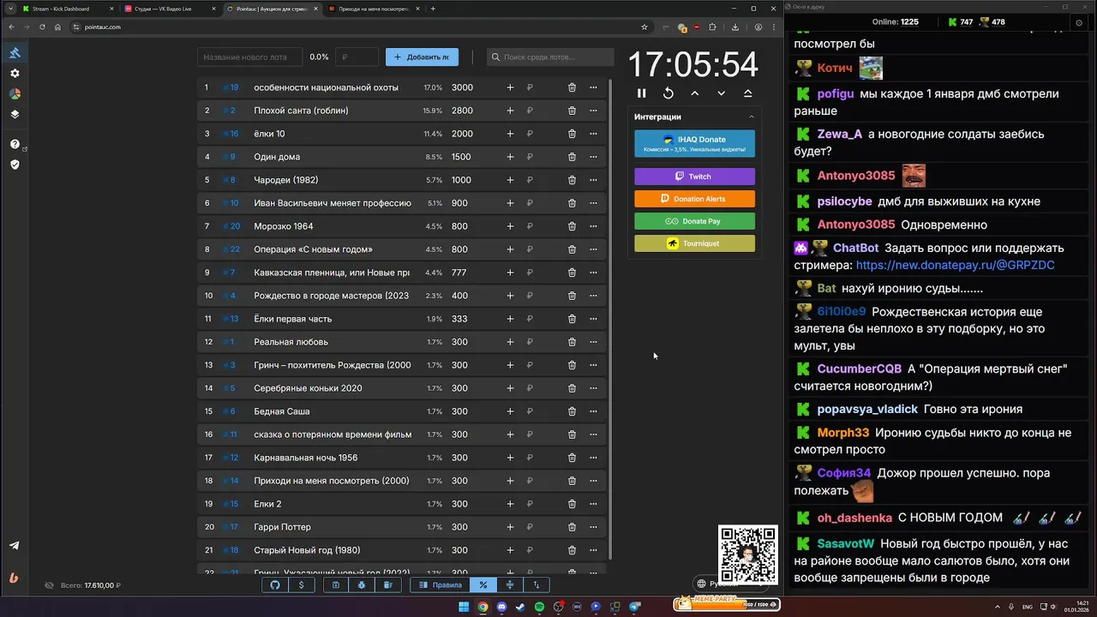Add amount to особенности национальной охоты lot
Image resolution: width=1097 pixels, height=617 pixels.
(x=510, y=87)
